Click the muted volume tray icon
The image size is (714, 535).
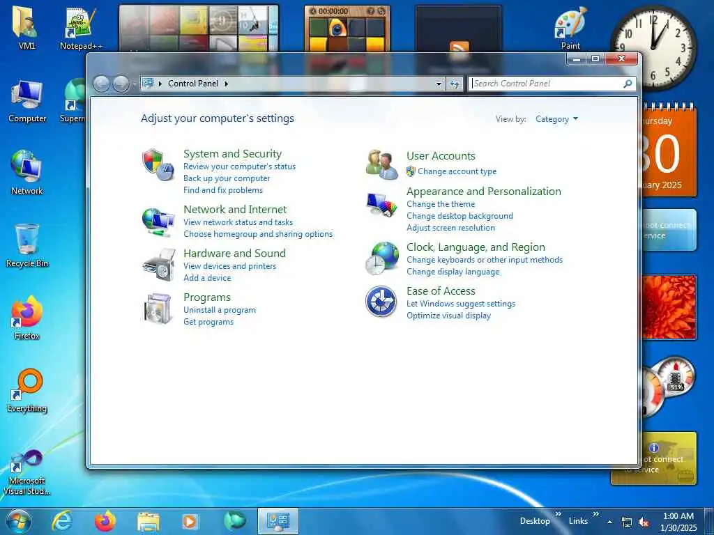point(644,522)
